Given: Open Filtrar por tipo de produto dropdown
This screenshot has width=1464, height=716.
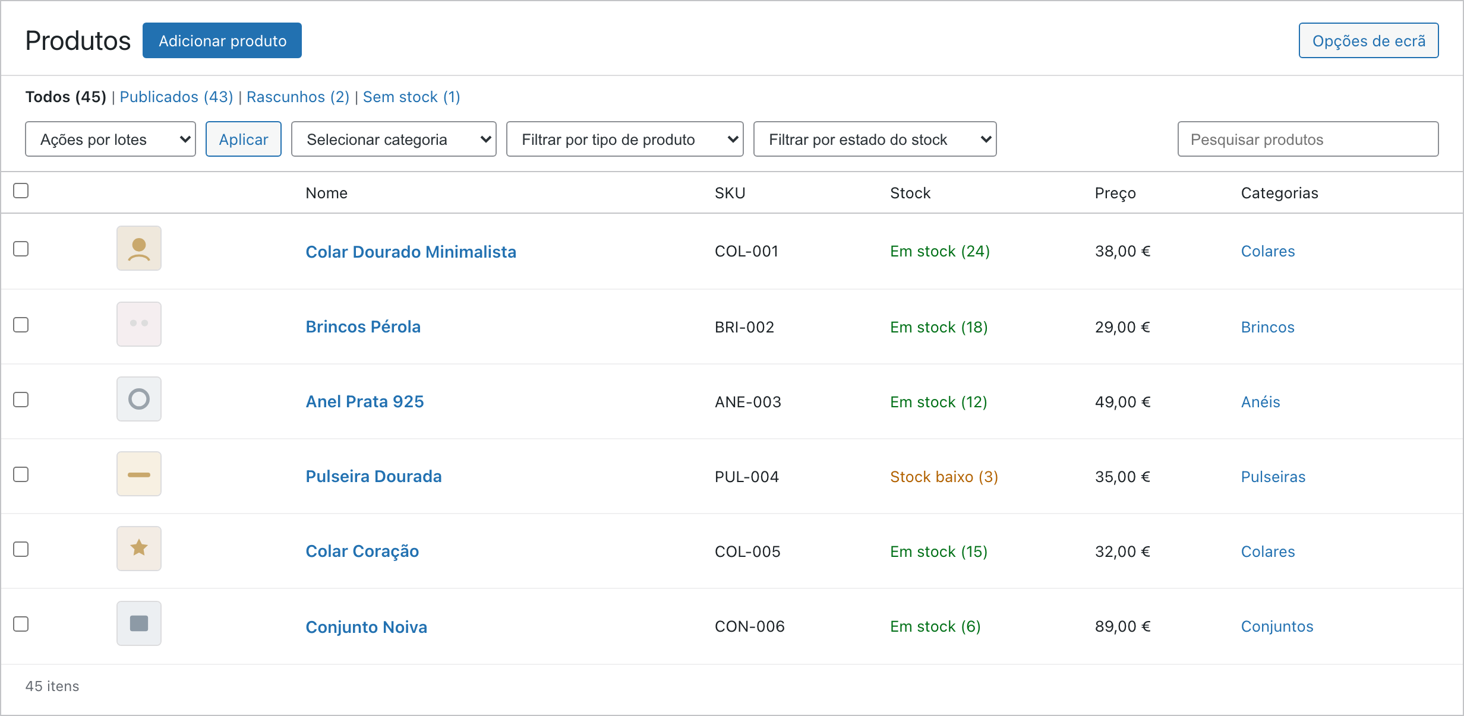Looking at the screenshot, I should (625, 139).
